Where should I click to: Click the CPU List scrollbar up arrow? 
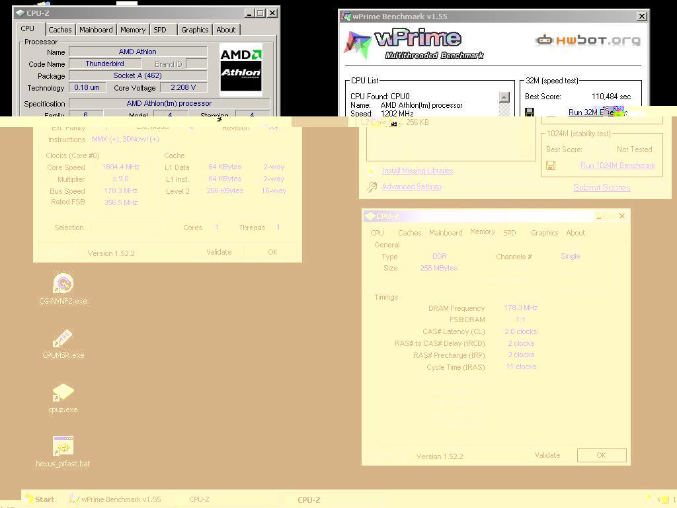point(504,97)
